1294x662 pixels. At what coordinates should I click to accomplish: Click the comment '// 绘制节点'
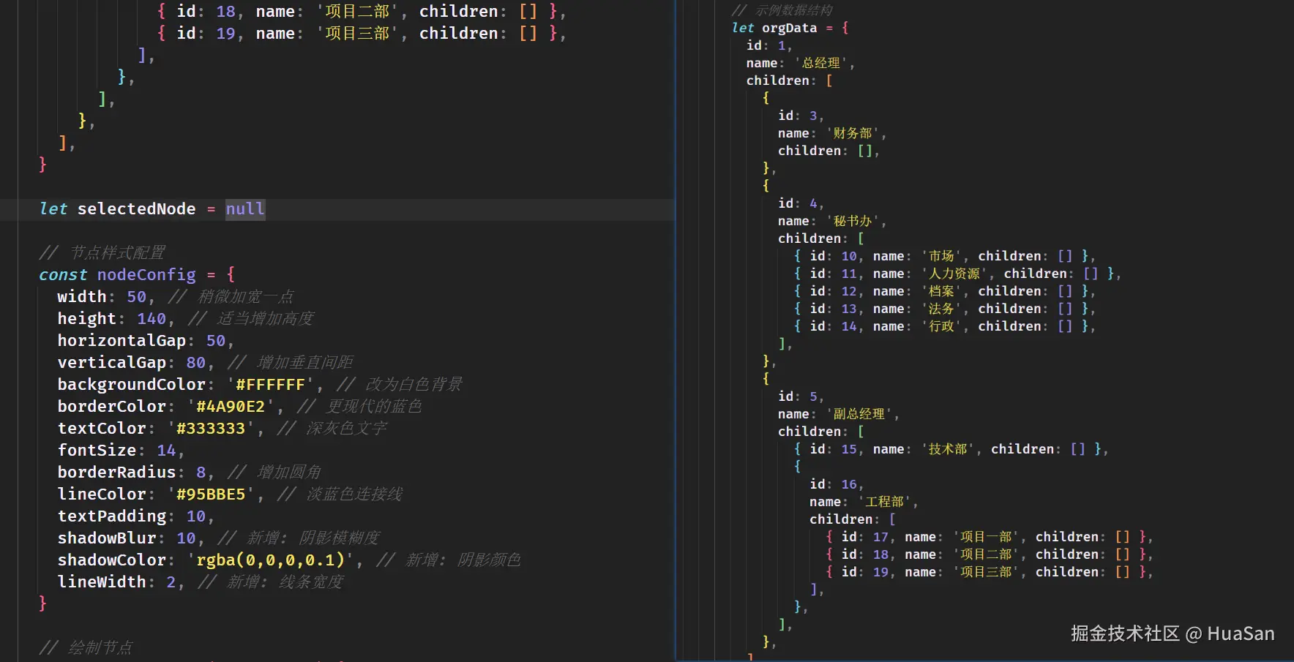(x=86, y=648)
